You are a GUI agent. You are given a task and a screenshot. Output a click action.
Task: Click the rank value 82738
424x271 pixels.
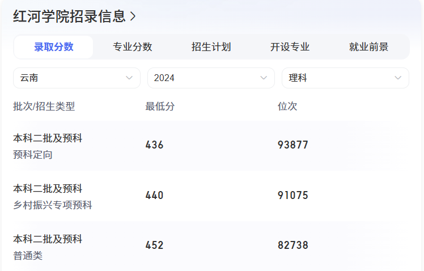click(x=293, y=245)
